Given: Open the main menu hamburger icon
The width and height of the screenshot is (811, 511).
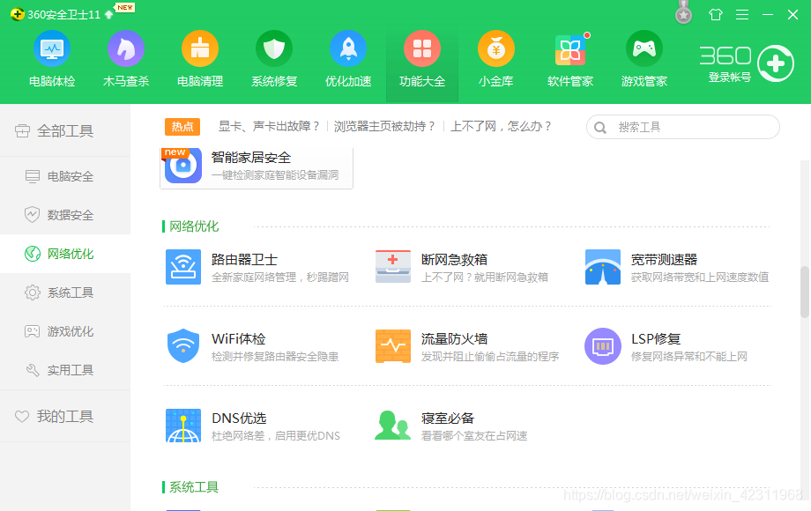Looking at the screenshot, I should click(742, 14).
